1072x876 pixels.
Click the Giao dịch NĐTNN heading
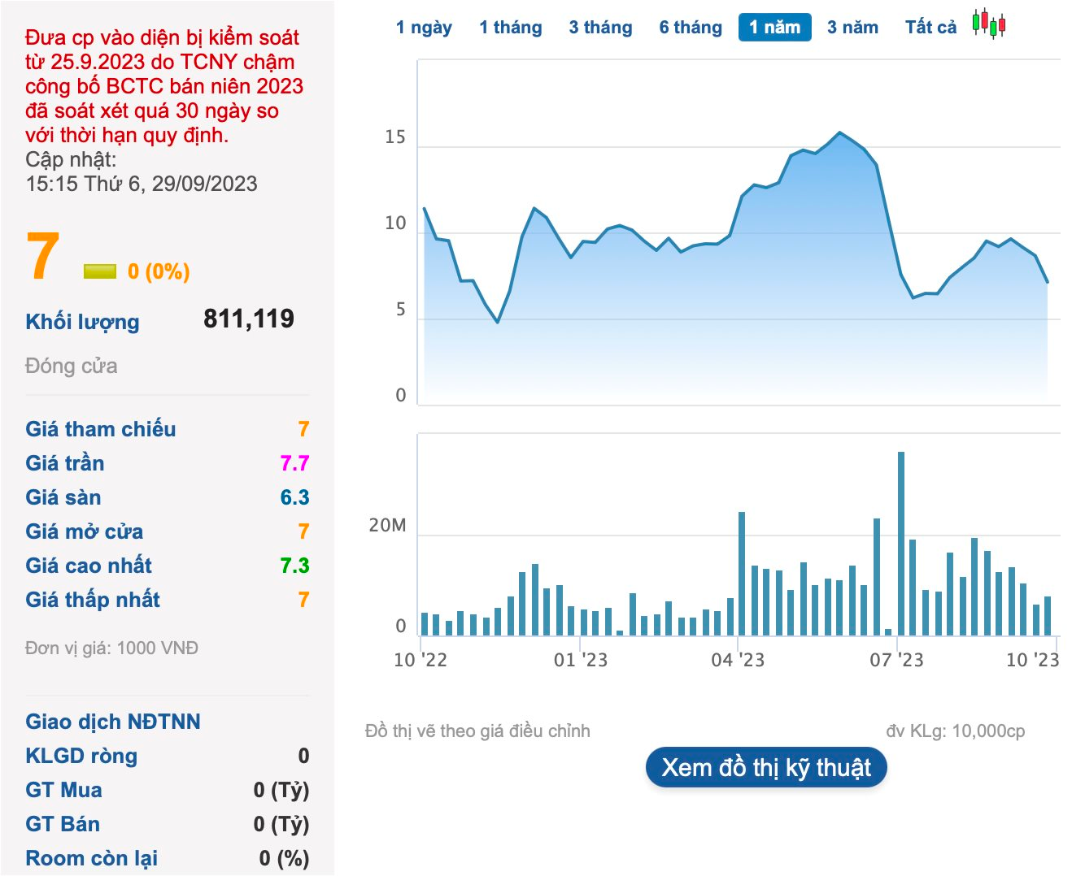(113, 722)
